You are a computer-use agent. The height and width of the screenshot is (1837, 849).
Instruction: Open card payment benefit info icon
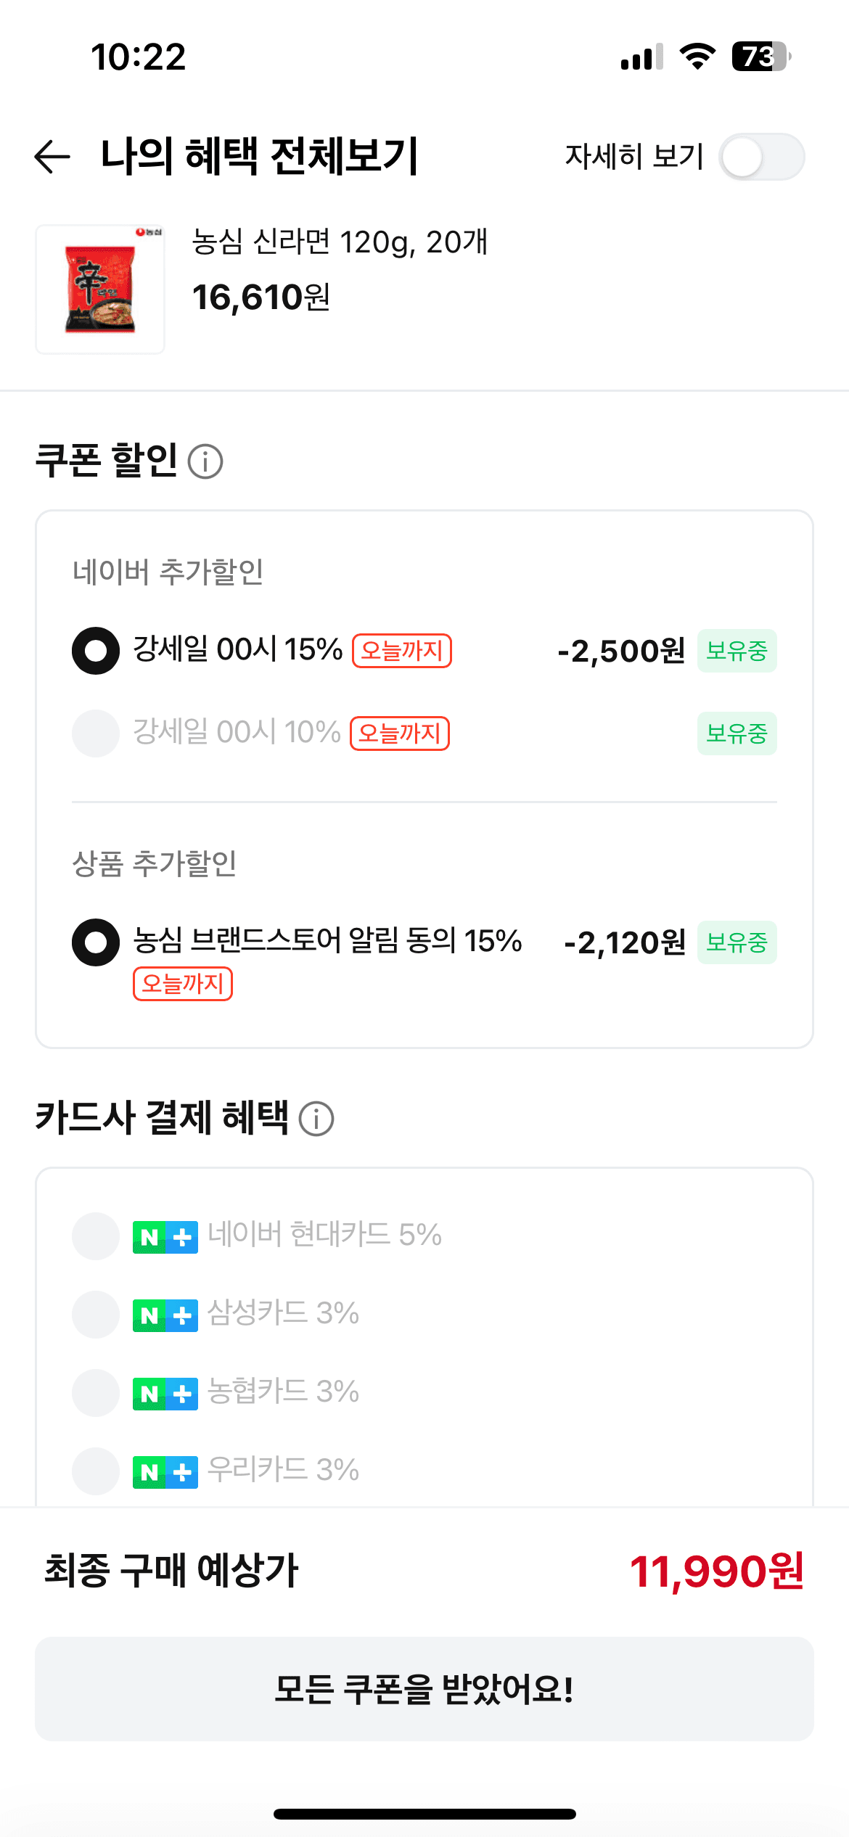[316, 1118]
